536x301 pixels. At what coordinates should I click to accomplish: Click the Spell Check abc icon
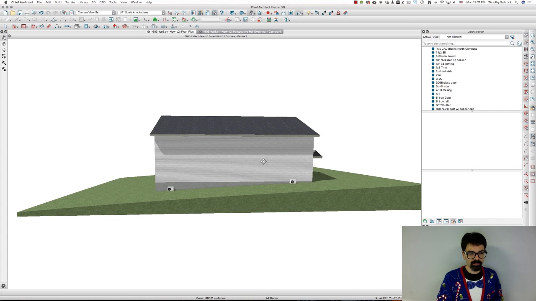55,13
